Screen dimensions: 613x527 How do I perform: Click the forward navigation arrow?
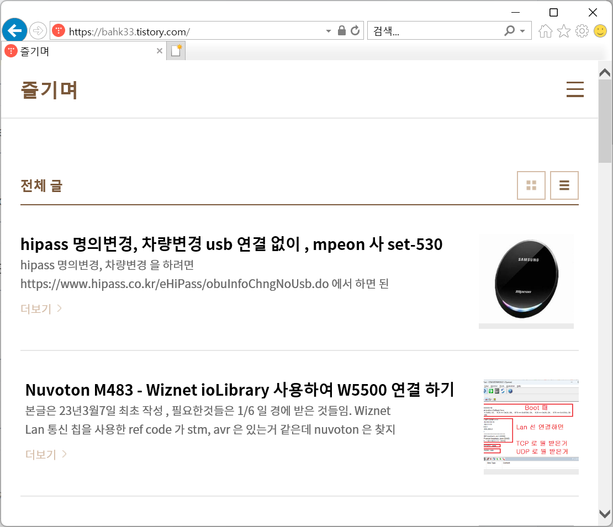pos(38,30)
